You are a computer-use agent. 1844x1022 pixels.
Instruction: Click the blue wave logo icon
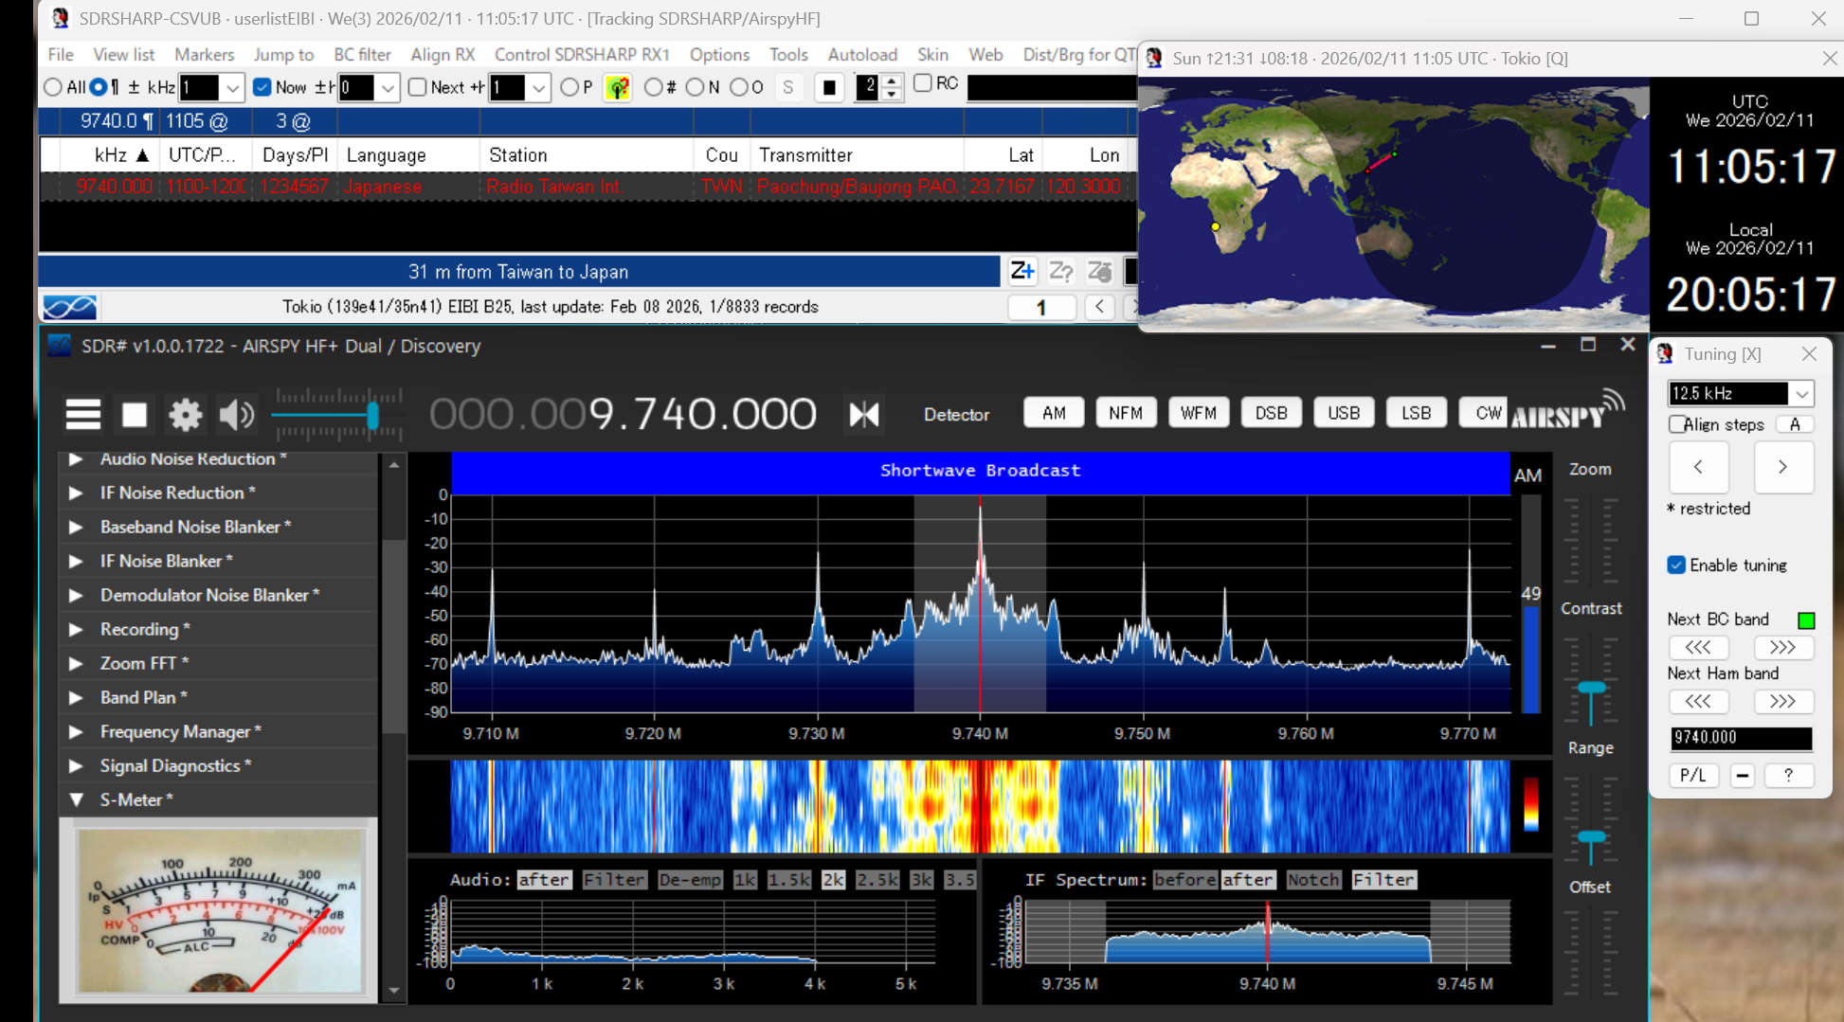pyautogui.click(x=69, y=307)
